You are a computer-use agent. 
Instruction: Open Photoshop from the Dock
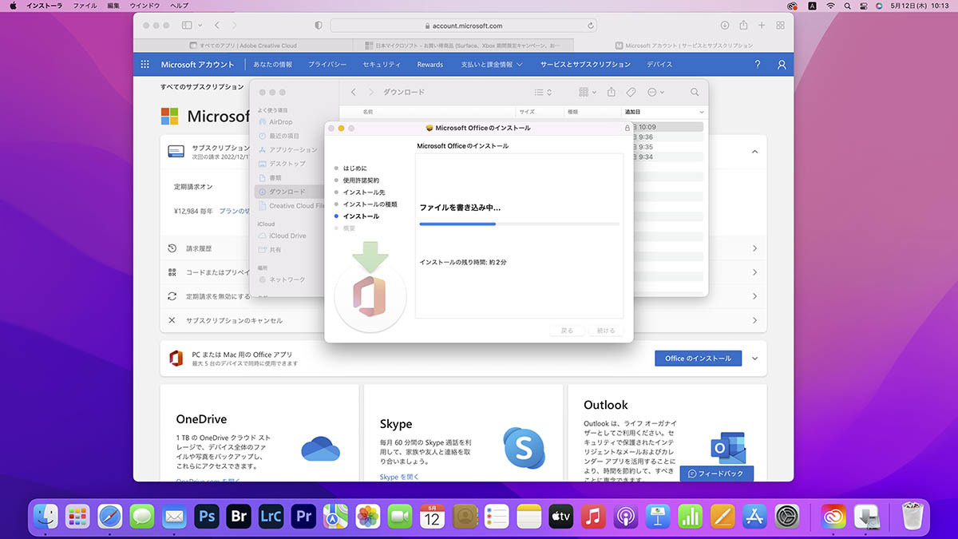tap(208, 517)
